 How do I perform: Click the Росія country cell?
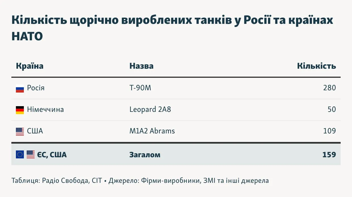coord(36,88)
